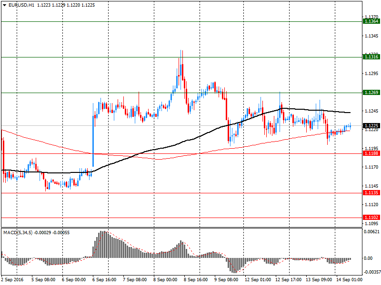Image resolution: width=381 pixels, height=285 pixels.
Task: Click the MACD(5,34,5) indicator label
Action: pyautogui.click(x=18, y=233)
